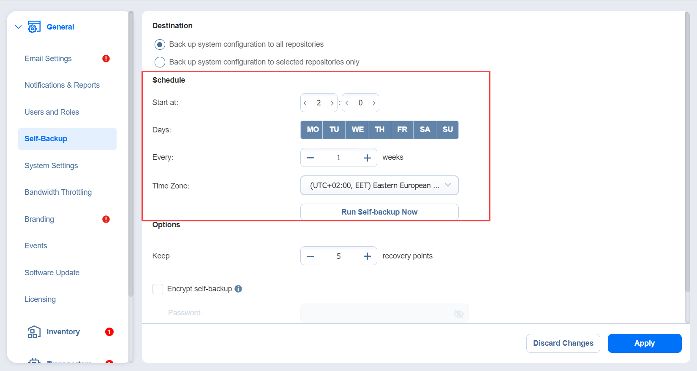Toggle the FR day button

point(402,129)
